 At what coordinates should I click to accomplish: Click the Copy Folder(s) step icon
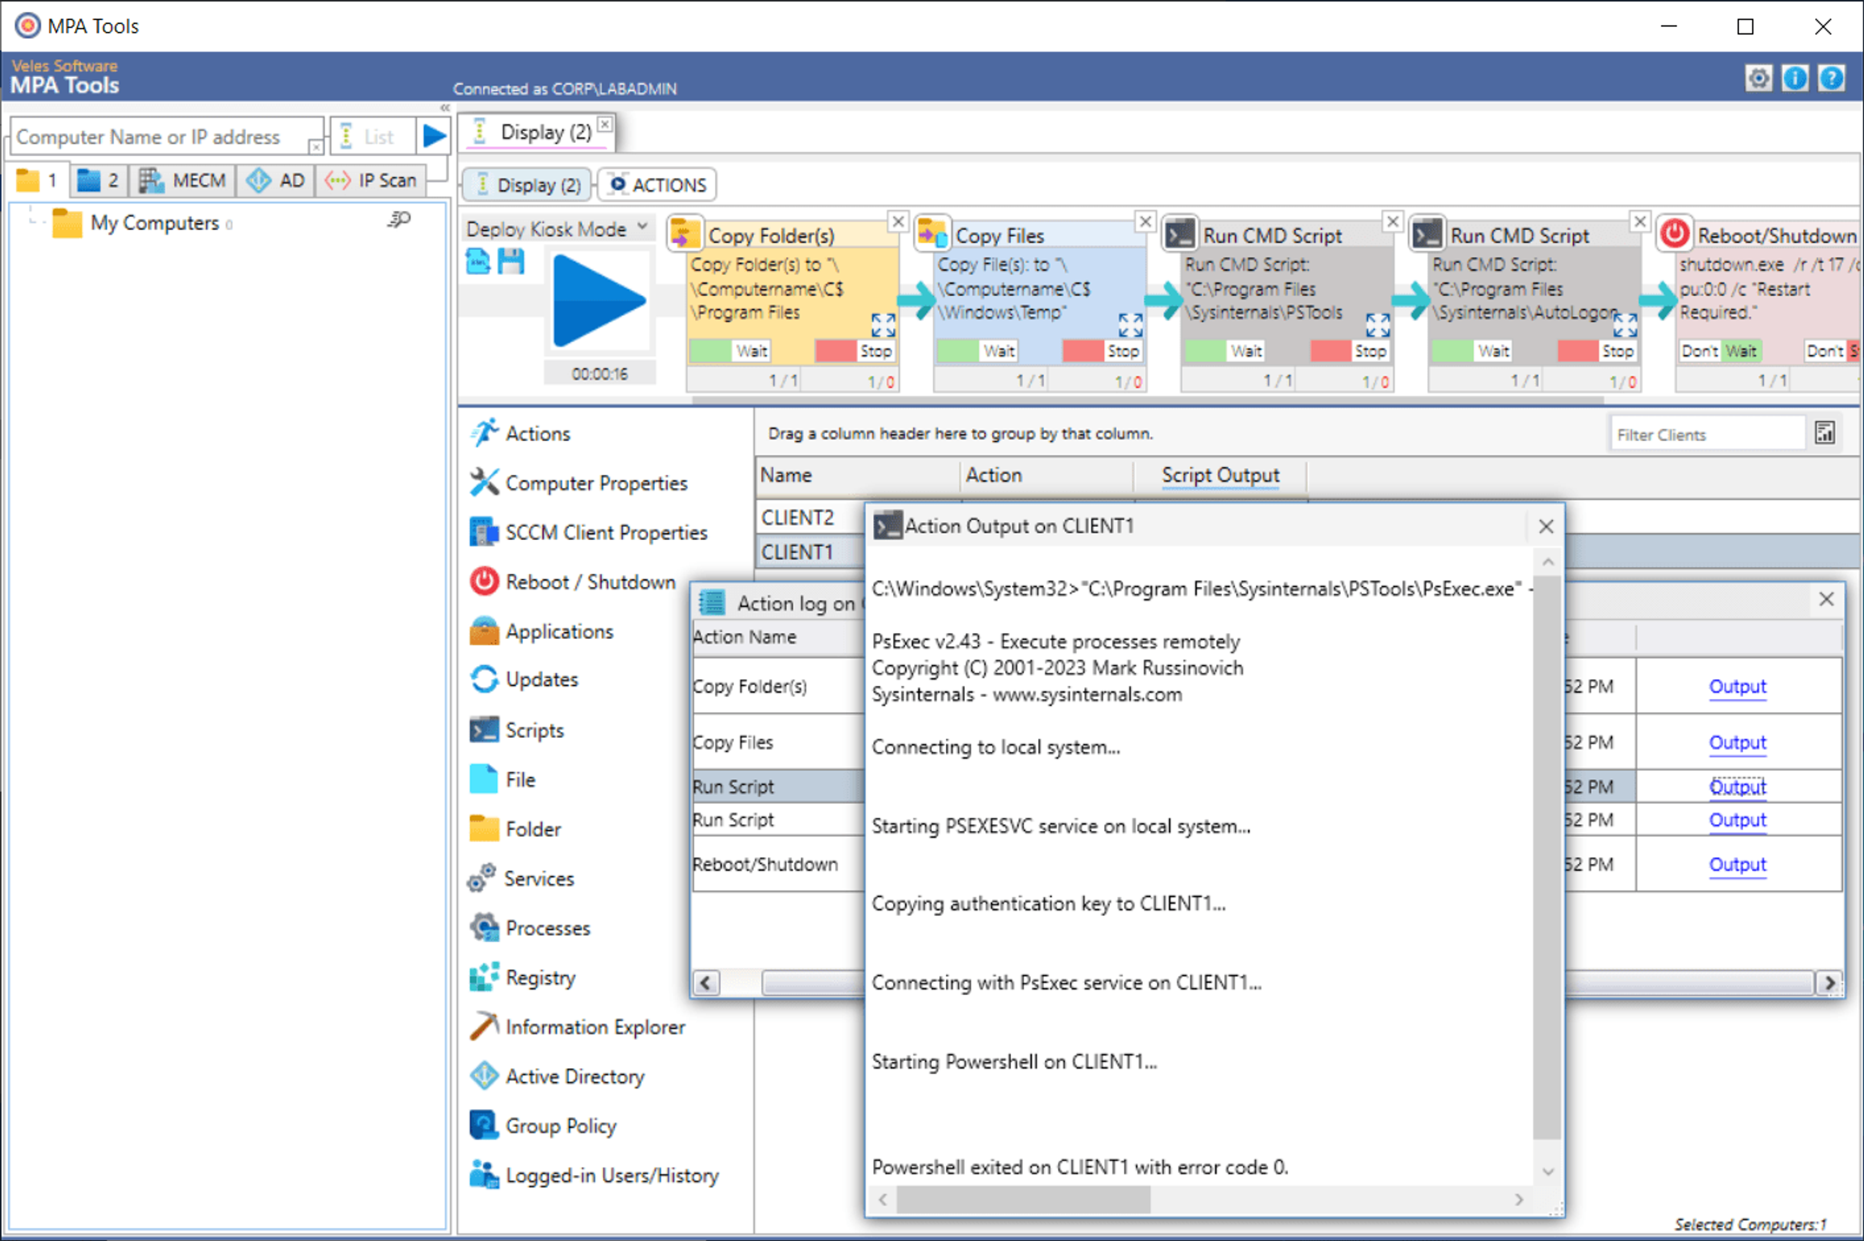(x=684, y=233)
